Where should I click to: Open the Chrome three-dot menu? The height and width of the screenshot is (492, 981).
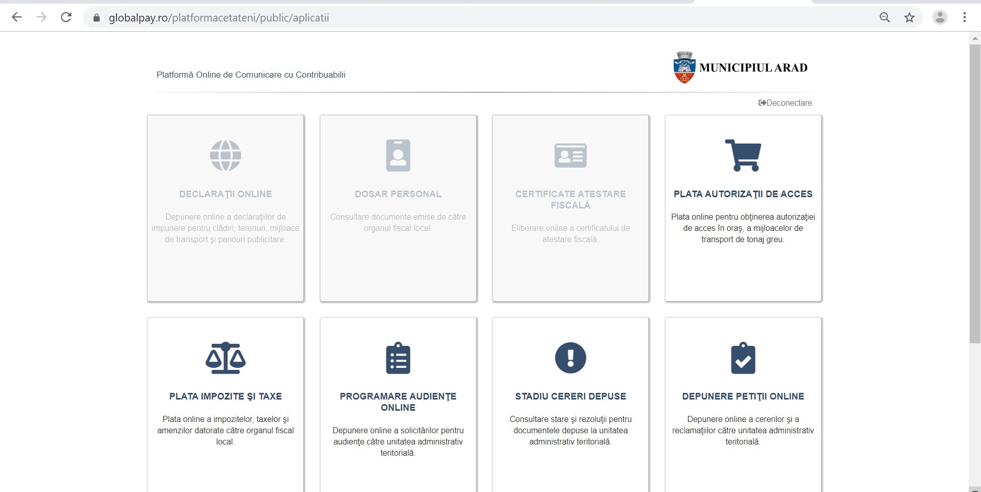click(x=964, y=18)
